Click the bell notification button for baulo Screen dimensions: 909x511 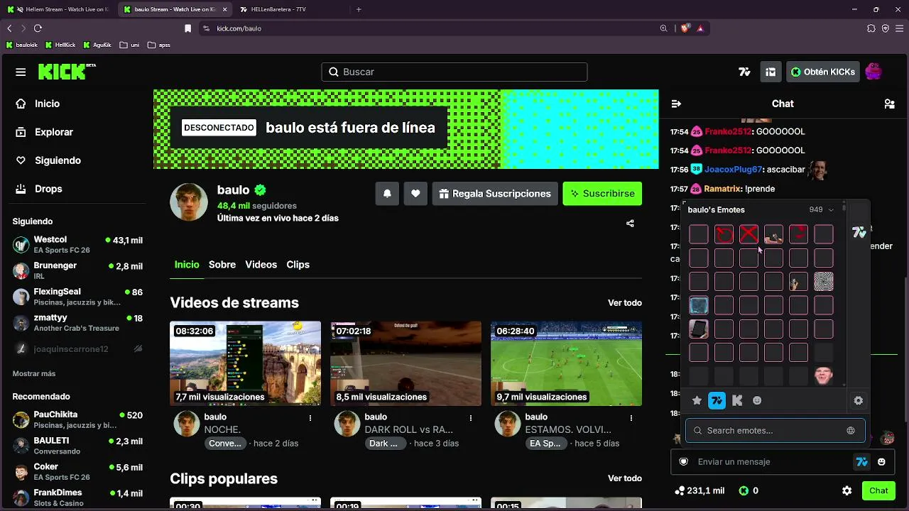(387, 194)
